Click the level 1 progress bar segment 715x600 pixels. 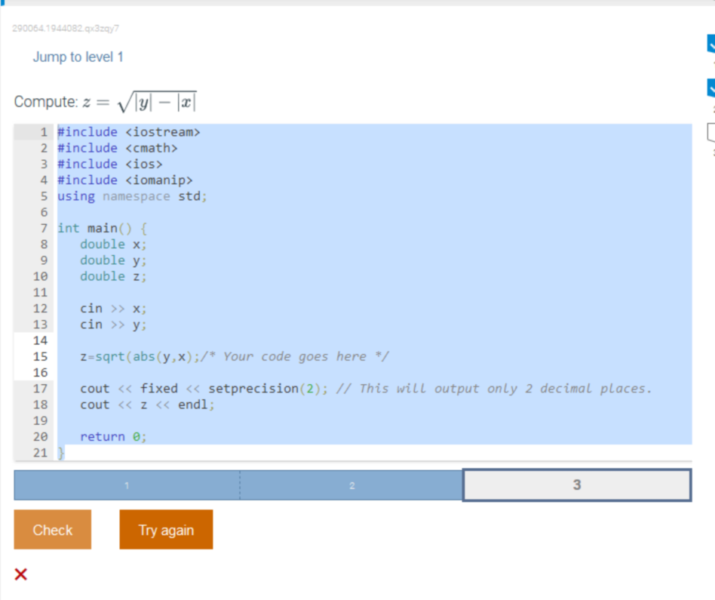tap(125, 485)
